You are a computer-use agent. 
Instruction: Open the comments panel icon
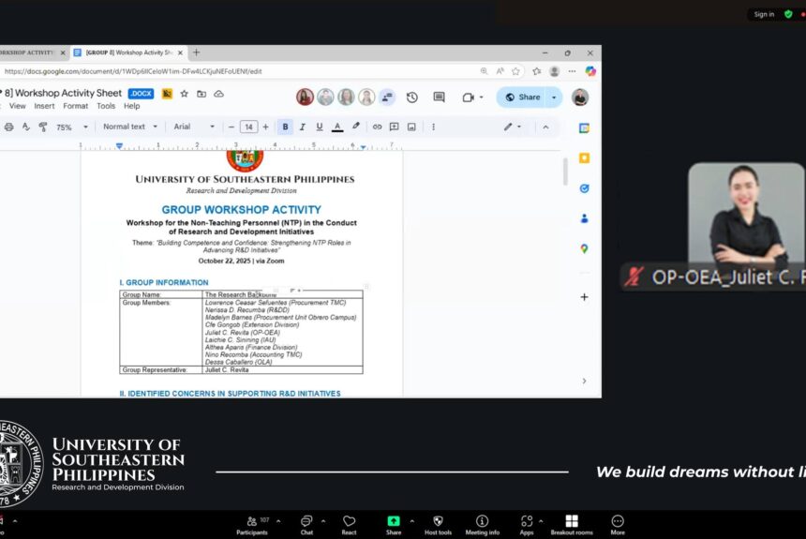tap(439, 97)
